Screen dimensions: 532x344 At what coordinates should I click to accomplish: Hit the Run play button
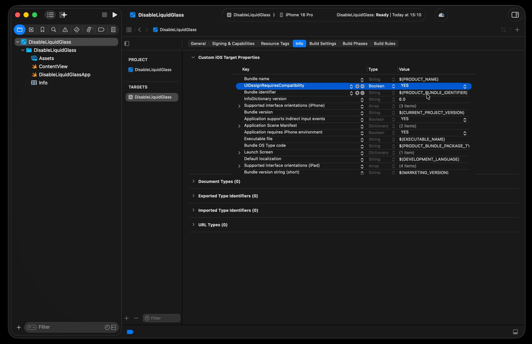pos(115,14)
